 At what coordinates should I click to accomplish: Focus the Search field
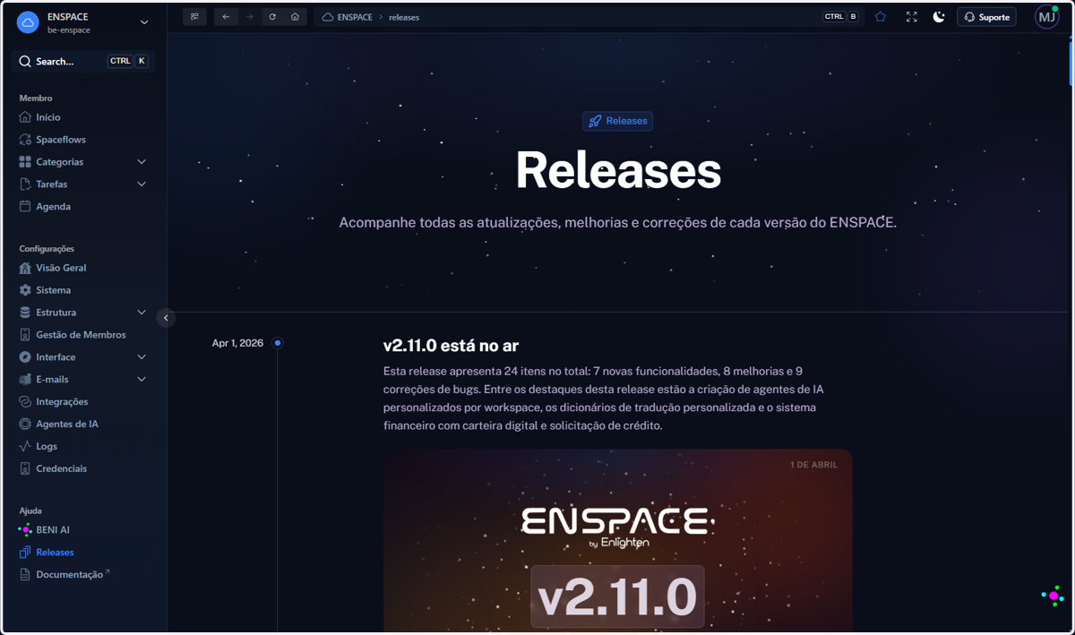pyautogui.click(x=83, y=61)
